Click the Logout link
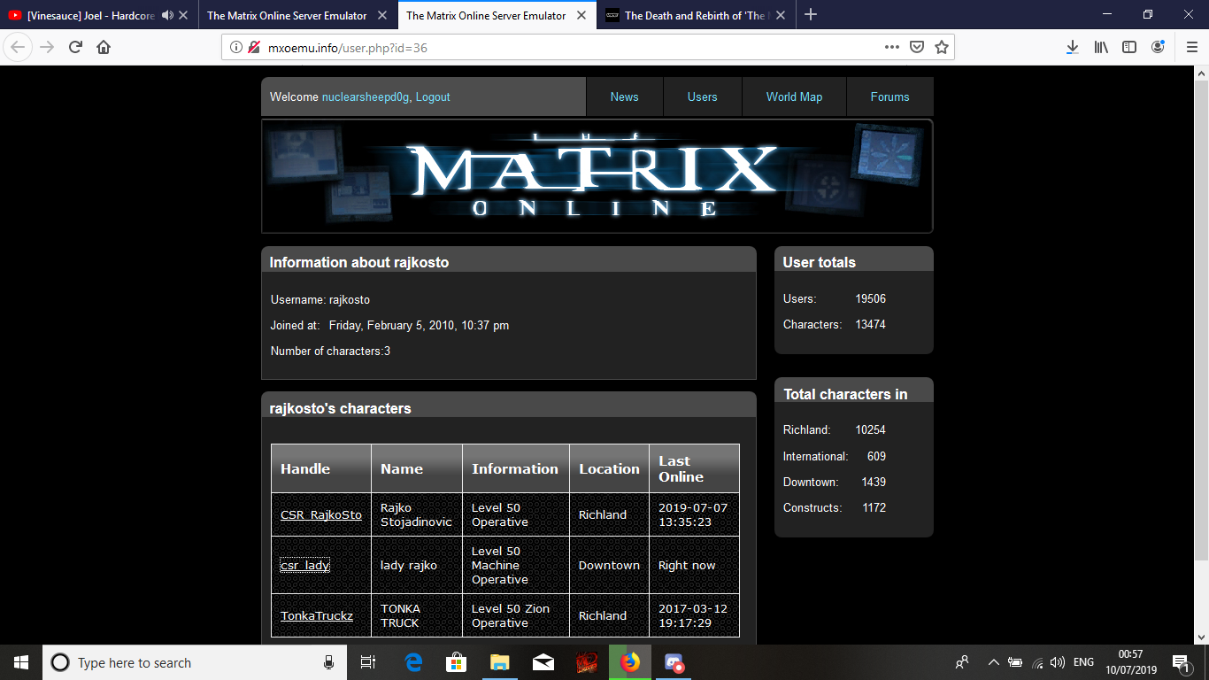This screenshot has width=1209, height=680. pos(433,97)
